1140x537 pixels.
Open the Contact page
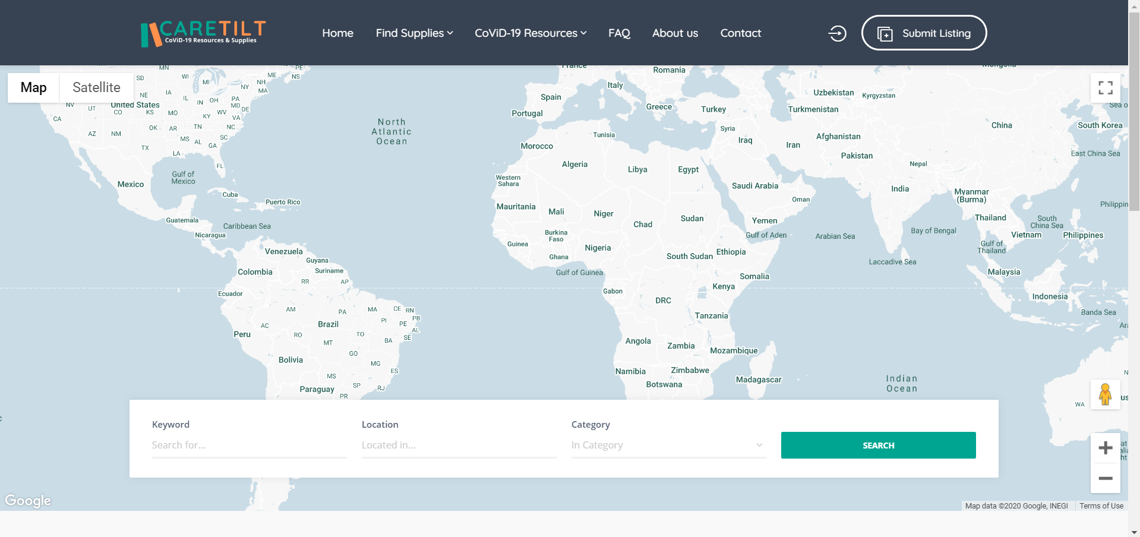[740, 33]
